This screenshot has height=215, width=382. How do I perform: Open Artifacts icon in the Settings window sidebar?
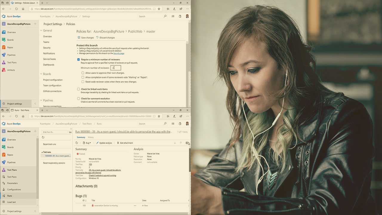click(x=4, y=70)
